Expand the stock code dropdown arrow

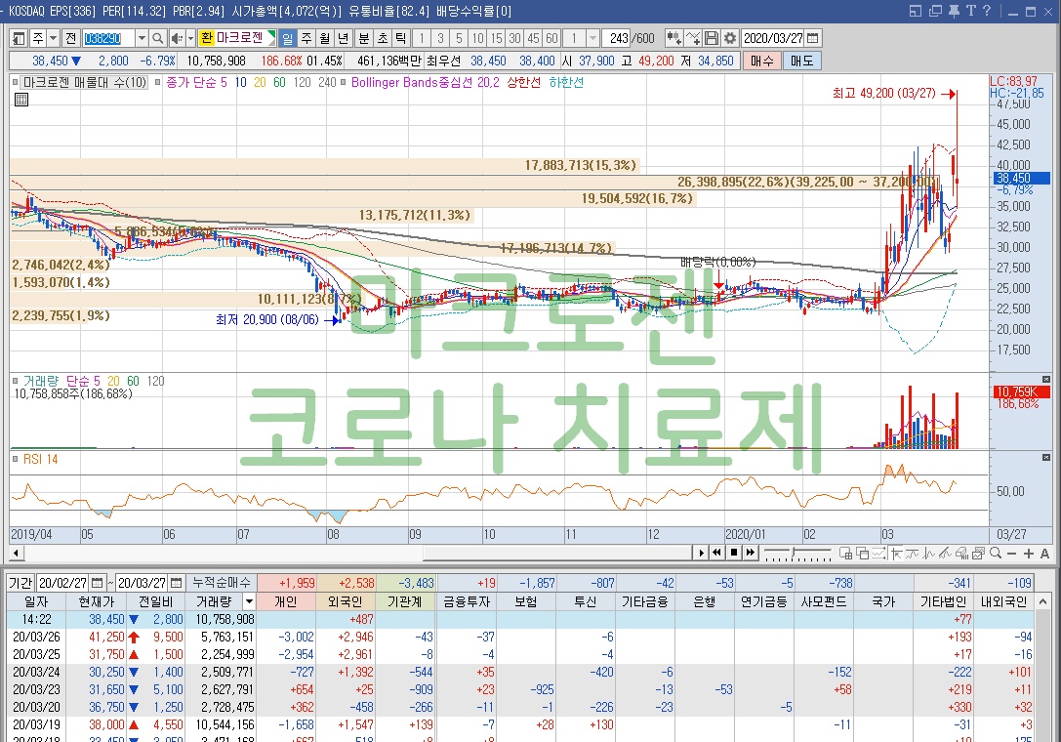click(x=142, y=39)
